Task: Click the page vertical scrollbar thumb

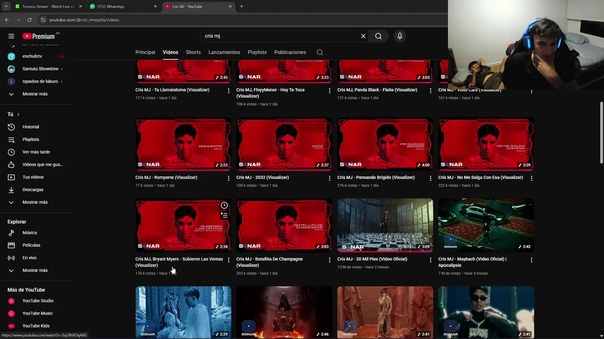Action: point(601,133)
